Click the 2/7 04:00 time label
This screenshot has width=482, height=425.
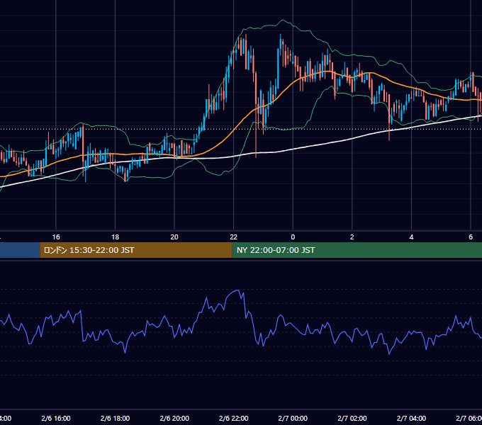[411, 418]
